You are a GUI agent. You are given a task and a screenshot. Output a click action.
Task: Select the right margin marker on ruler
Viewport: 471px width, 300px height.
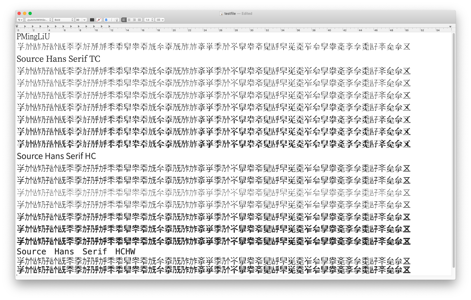[x=450, y=27]
